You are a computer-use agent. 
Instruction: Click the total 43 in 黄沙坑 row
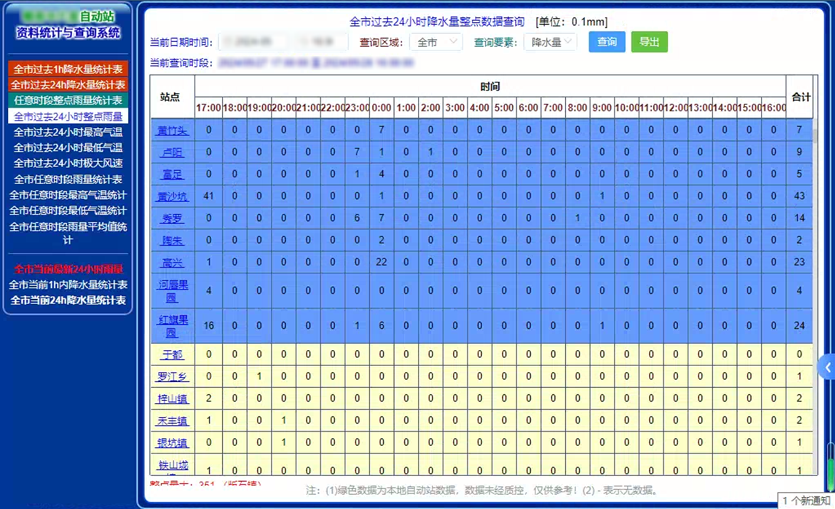pos(799,196)
